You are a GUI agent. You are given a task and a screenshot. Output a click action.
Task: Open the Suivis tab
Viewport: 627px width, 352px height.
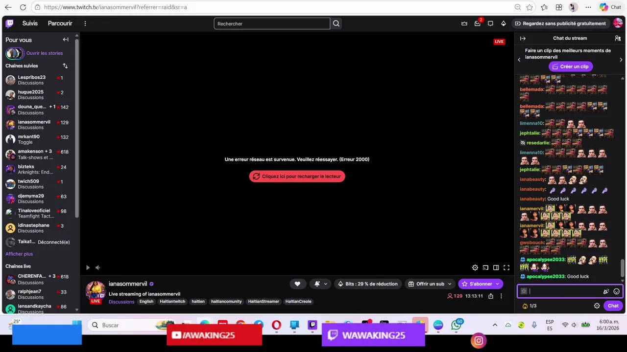coord(30,23)
